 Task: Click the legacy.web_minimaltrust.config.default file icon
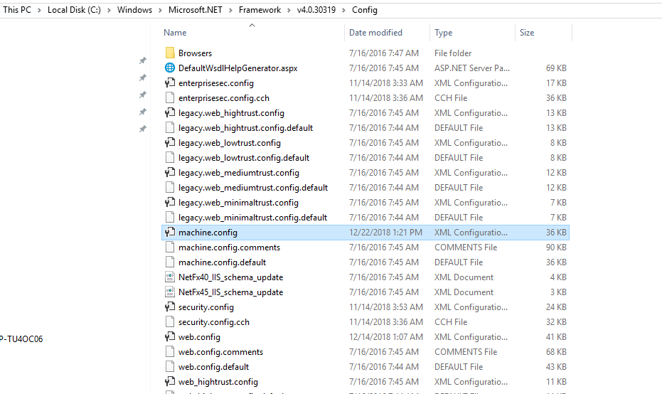[170, 217]
